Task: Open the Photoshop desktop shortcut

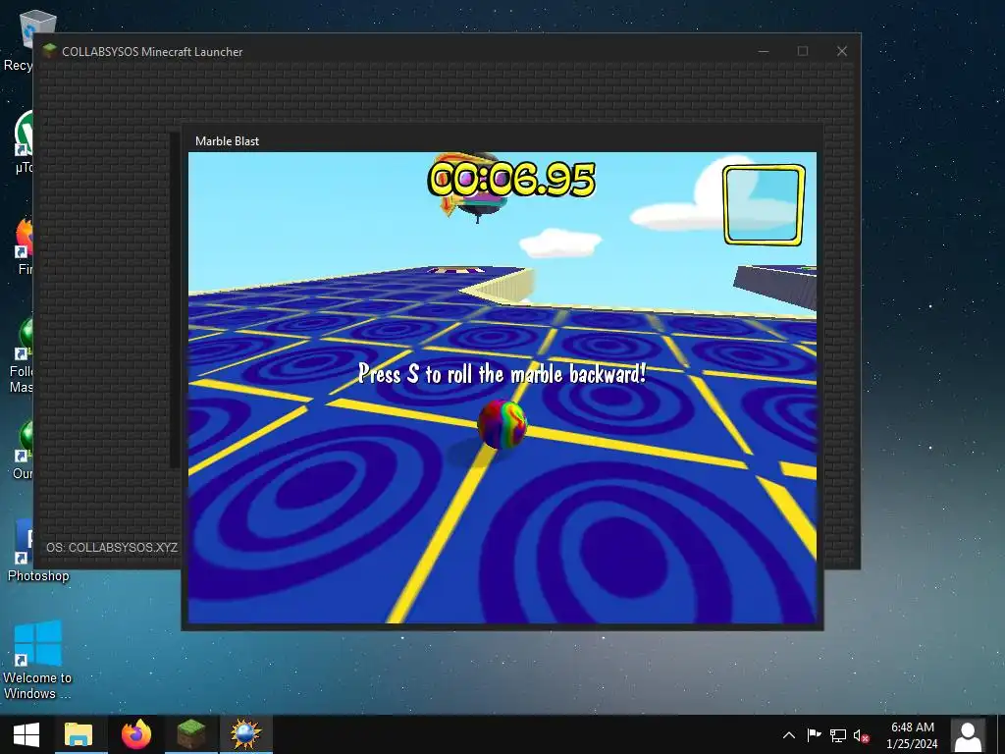Action: [x=38, y=551]
